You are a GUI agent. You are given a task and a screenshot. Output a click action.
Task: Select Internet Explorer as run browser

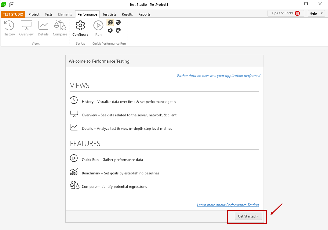[x=110, y=22]
